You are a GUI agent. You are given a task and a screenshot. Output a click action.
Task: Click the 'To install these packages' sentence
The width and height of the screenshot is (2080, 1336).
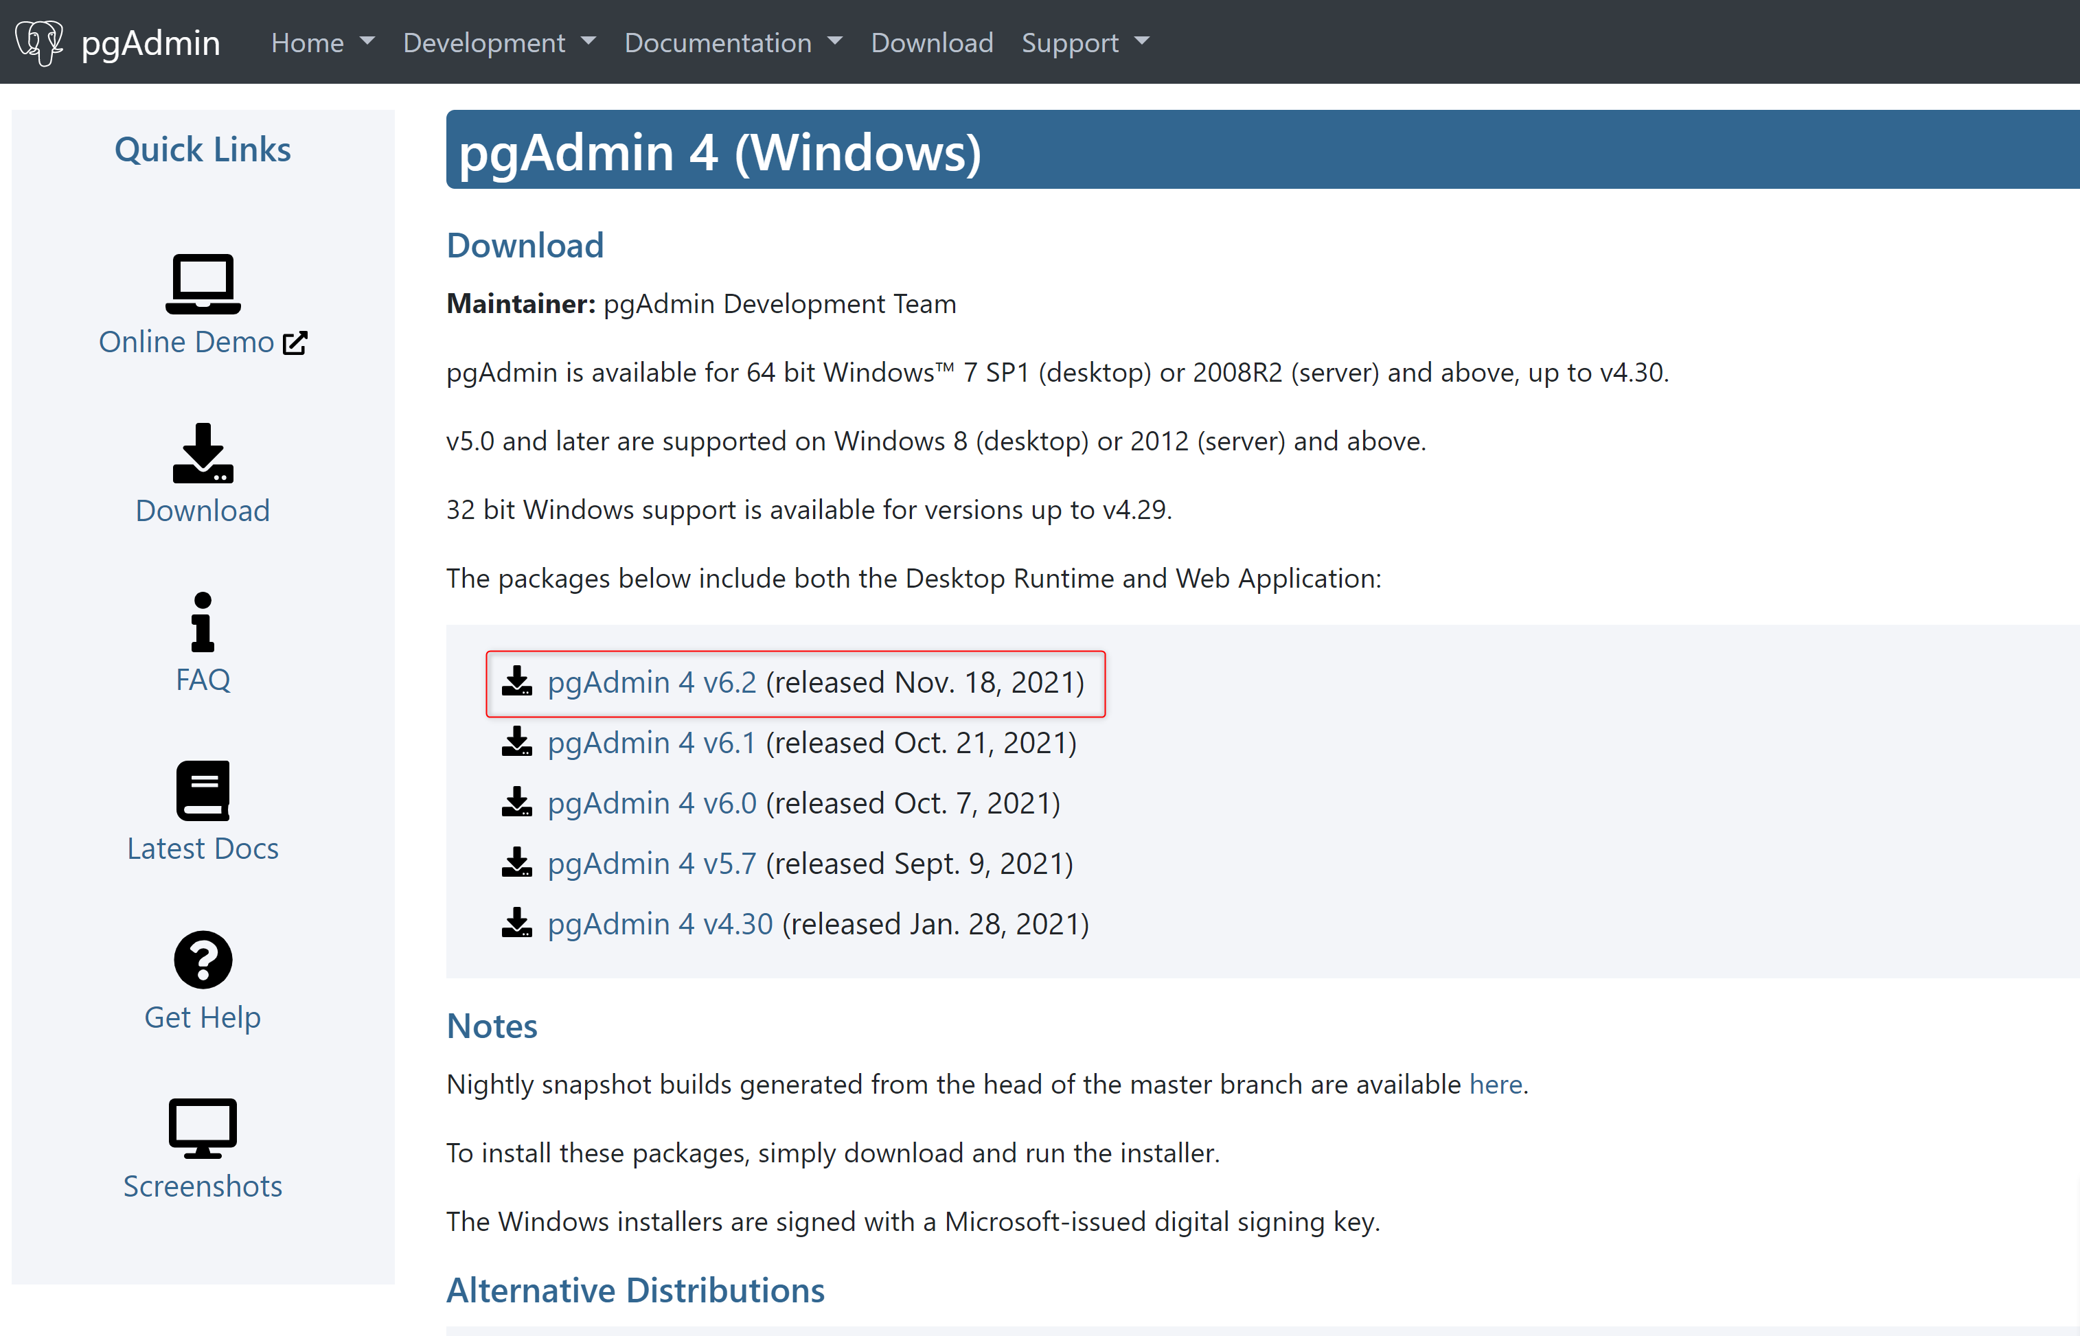[x=833, y=1153]
